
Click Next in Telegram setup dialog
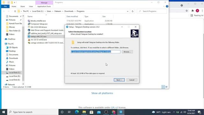tap(119, 80)
